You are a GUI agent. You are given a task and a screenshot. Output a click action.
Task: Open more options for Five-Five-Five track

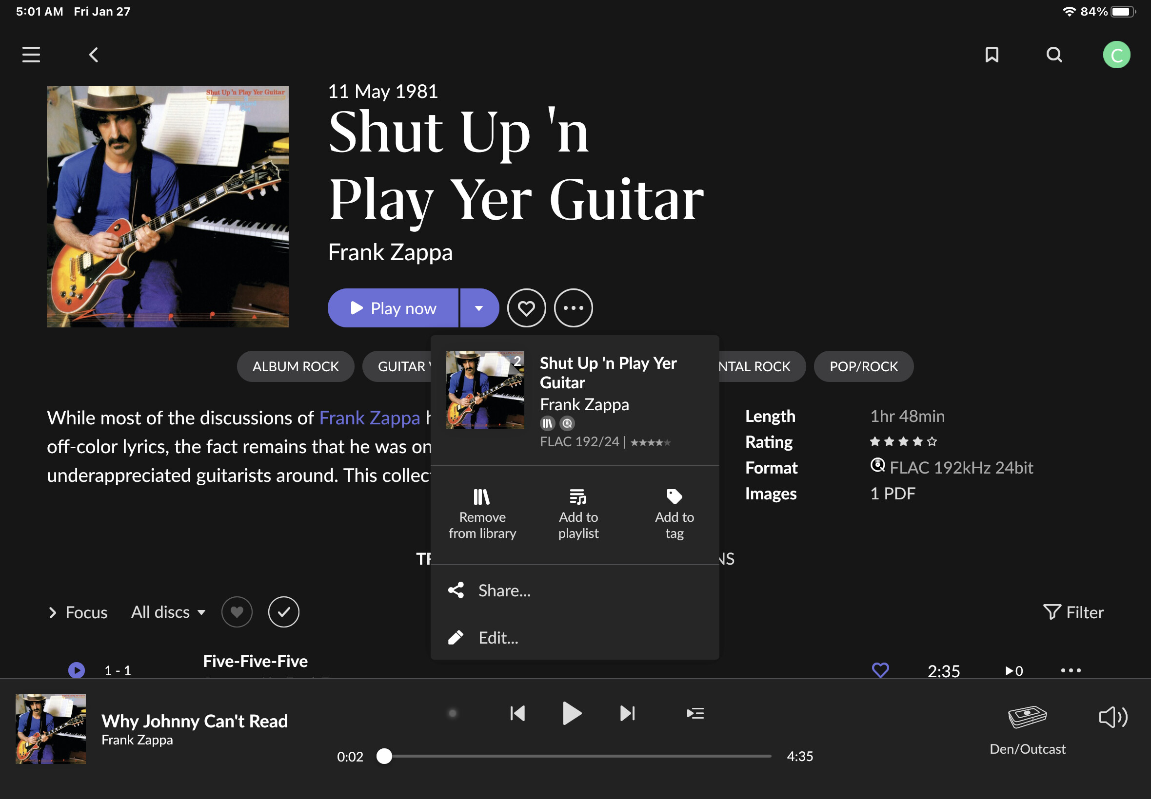point(1071,670)
